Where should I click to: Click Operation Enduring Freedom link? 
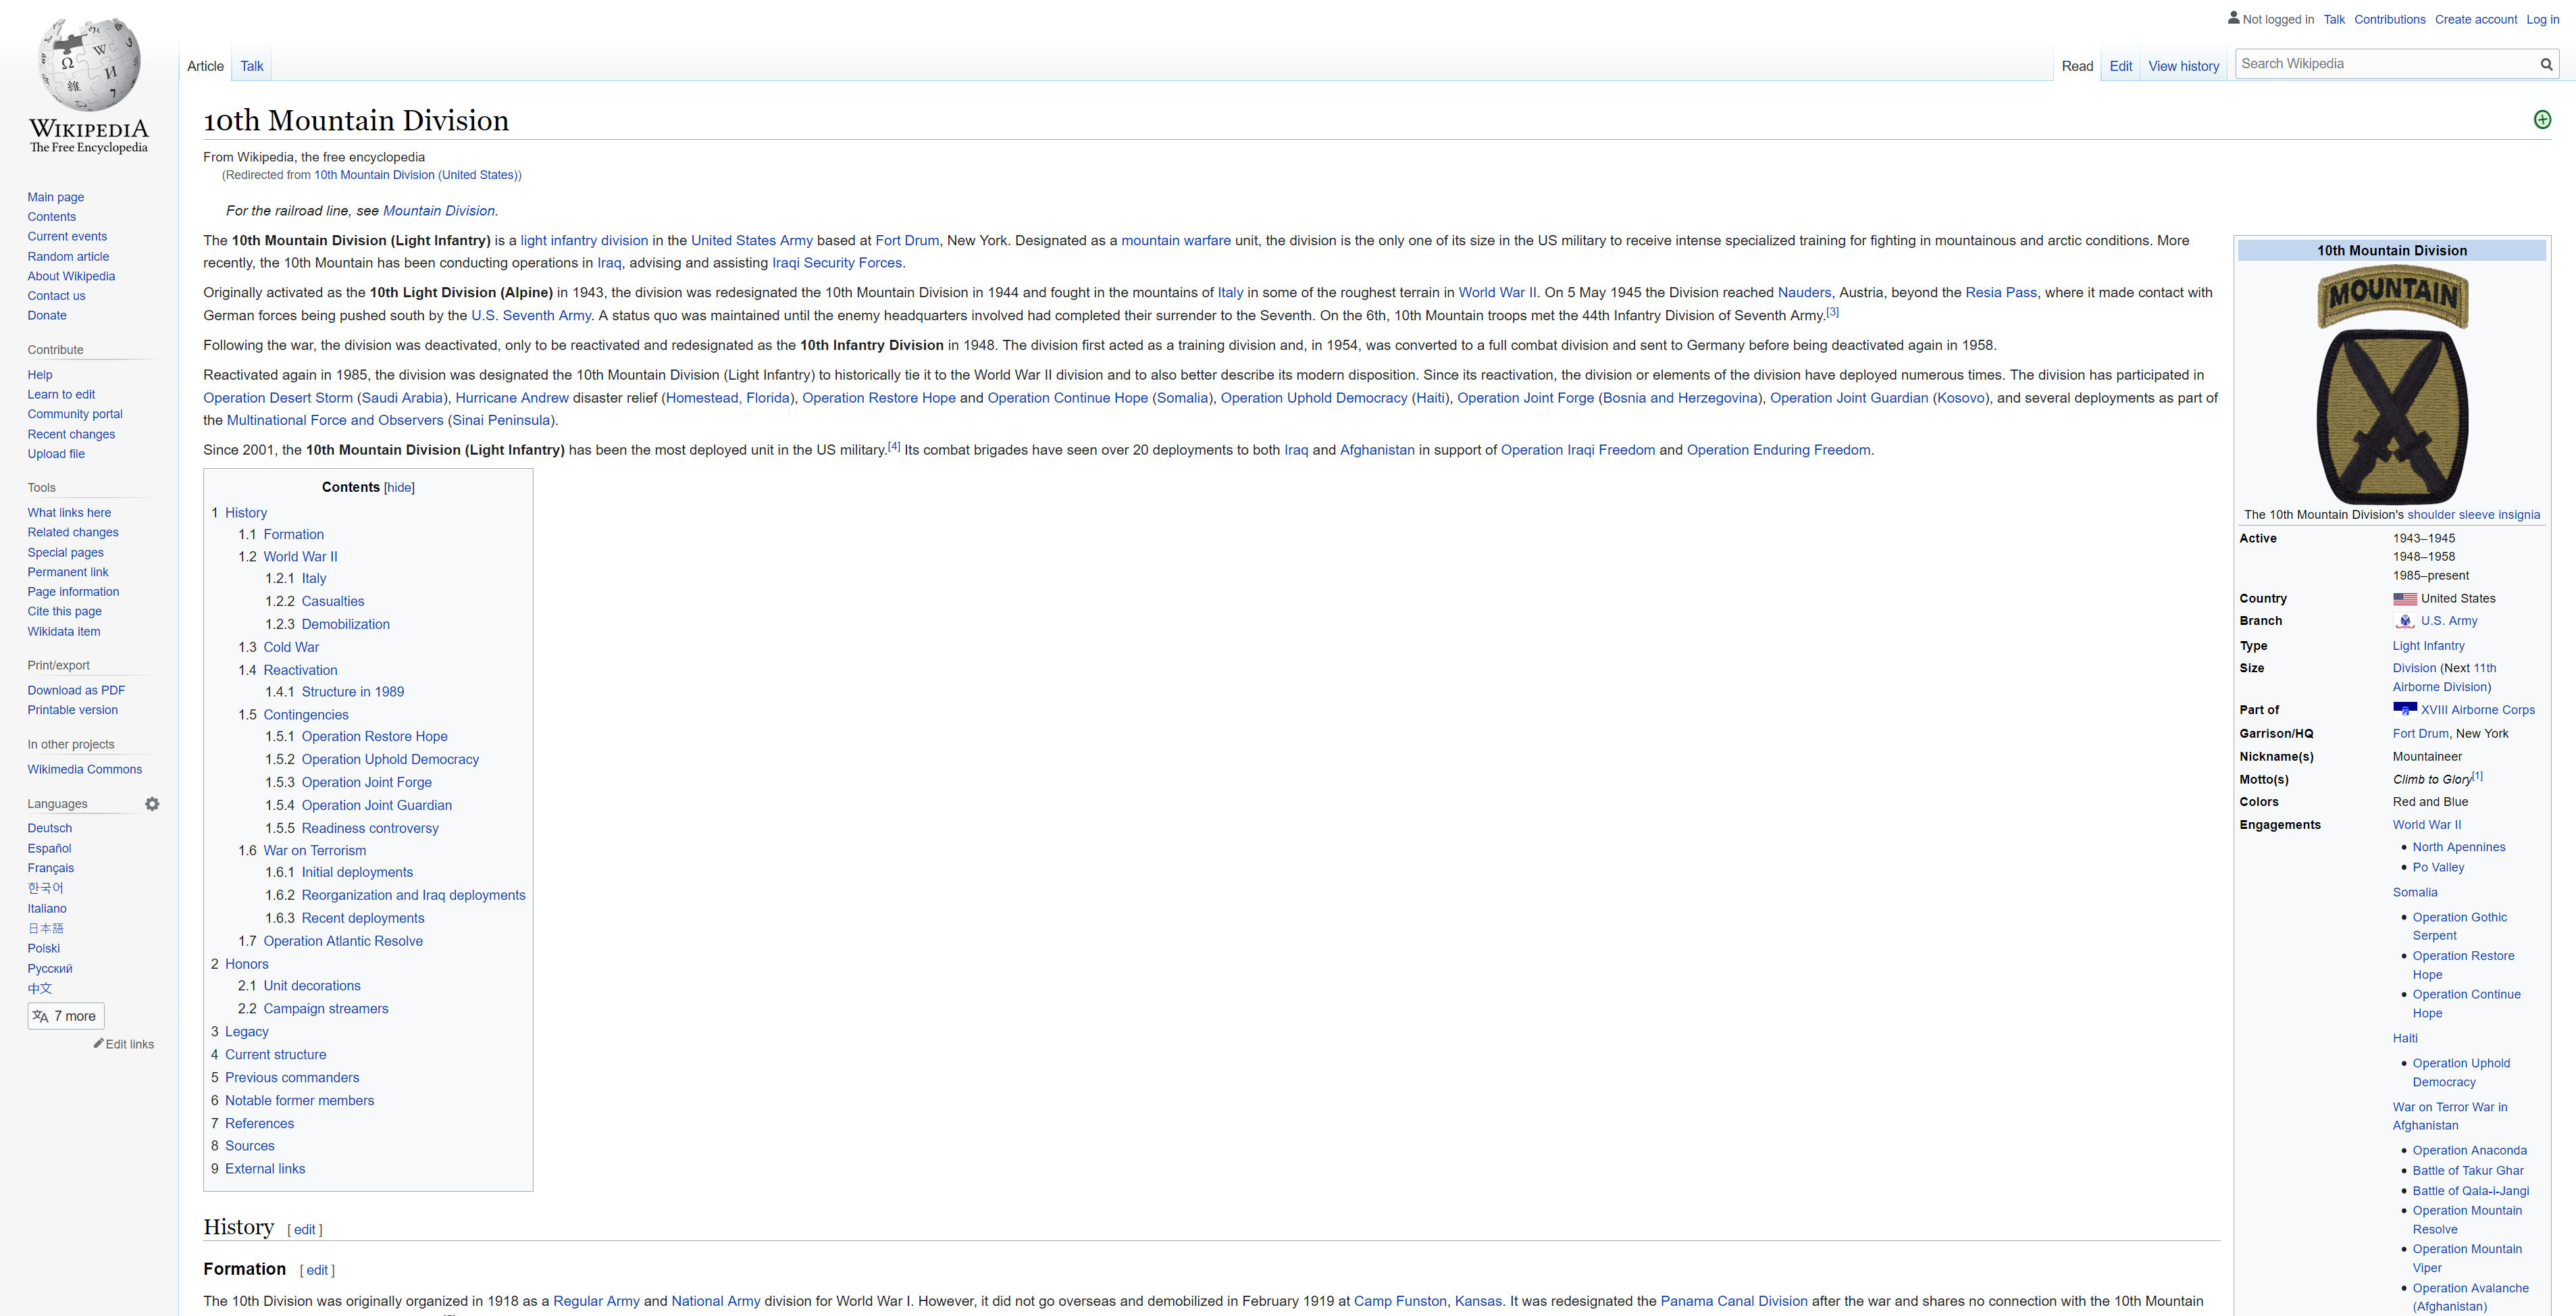click(x=1779, y=450)
